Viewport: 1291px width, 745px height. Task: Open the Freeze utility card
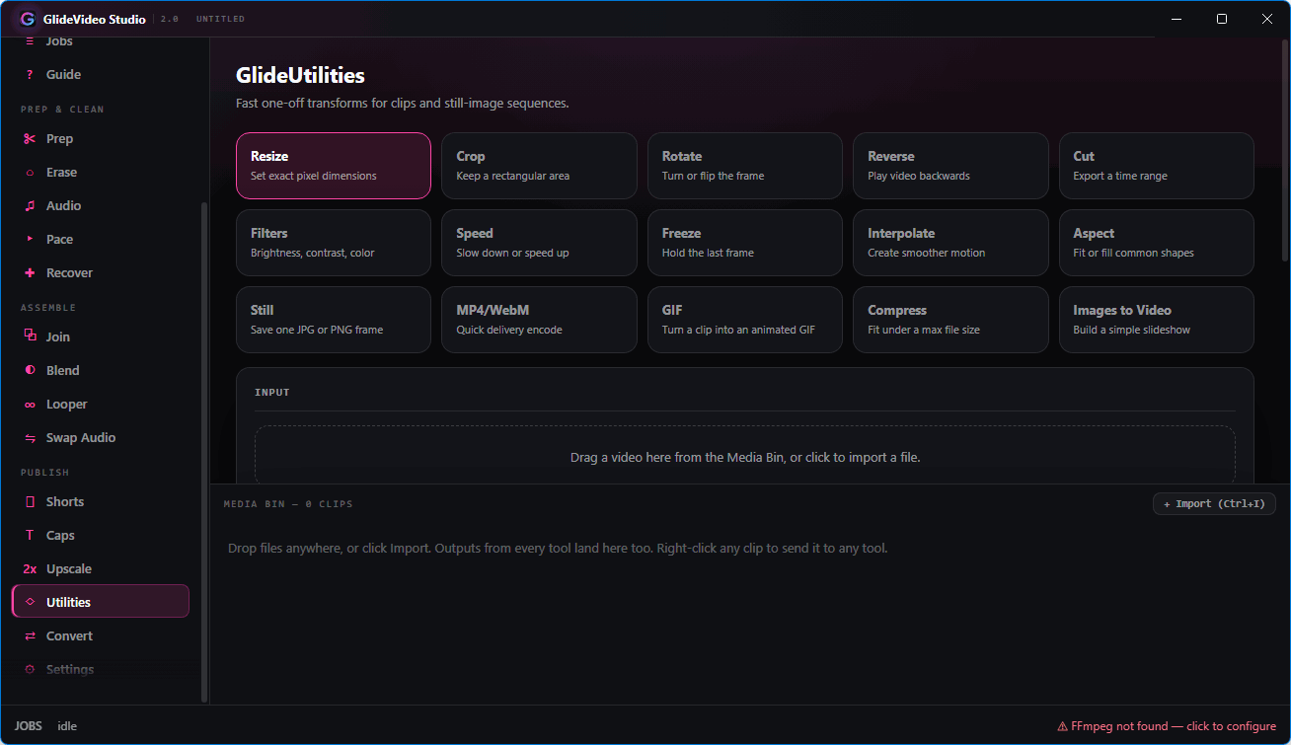[745, 243]
